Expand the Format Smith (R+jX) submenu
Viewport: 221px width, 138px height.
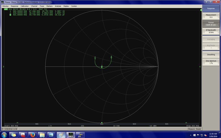point(211,24)
